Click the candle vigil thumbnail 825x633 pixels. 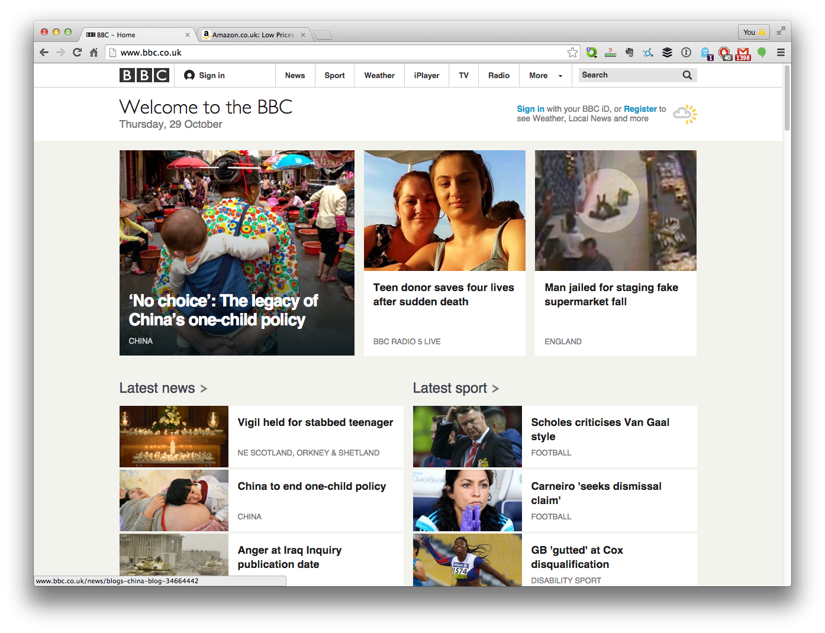174,437
